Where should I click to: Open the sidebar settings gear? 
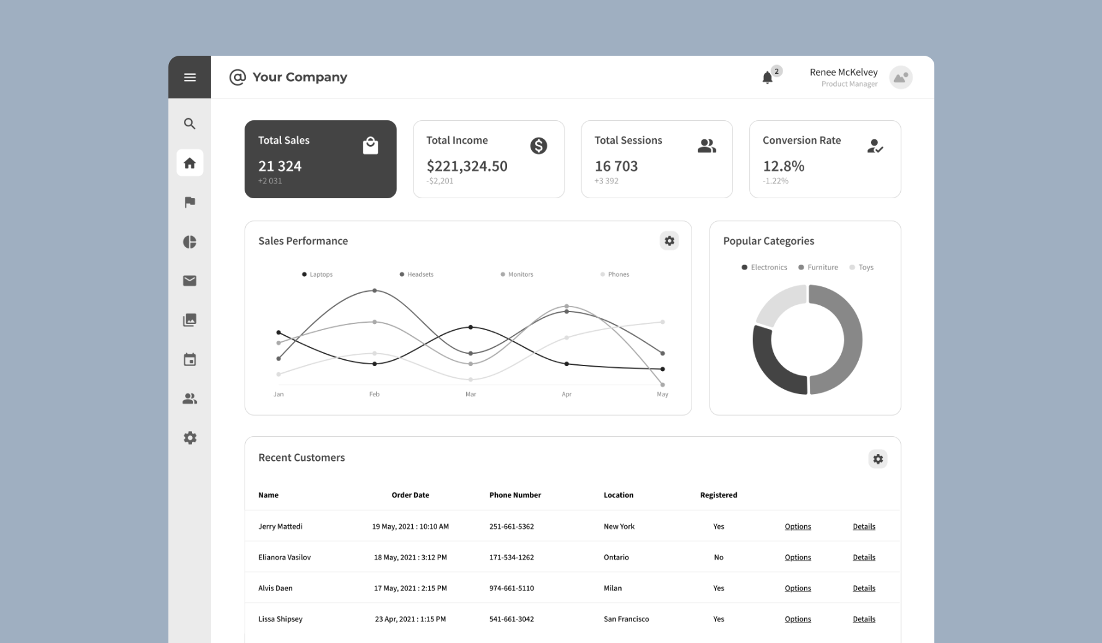[x=189, y=438]
